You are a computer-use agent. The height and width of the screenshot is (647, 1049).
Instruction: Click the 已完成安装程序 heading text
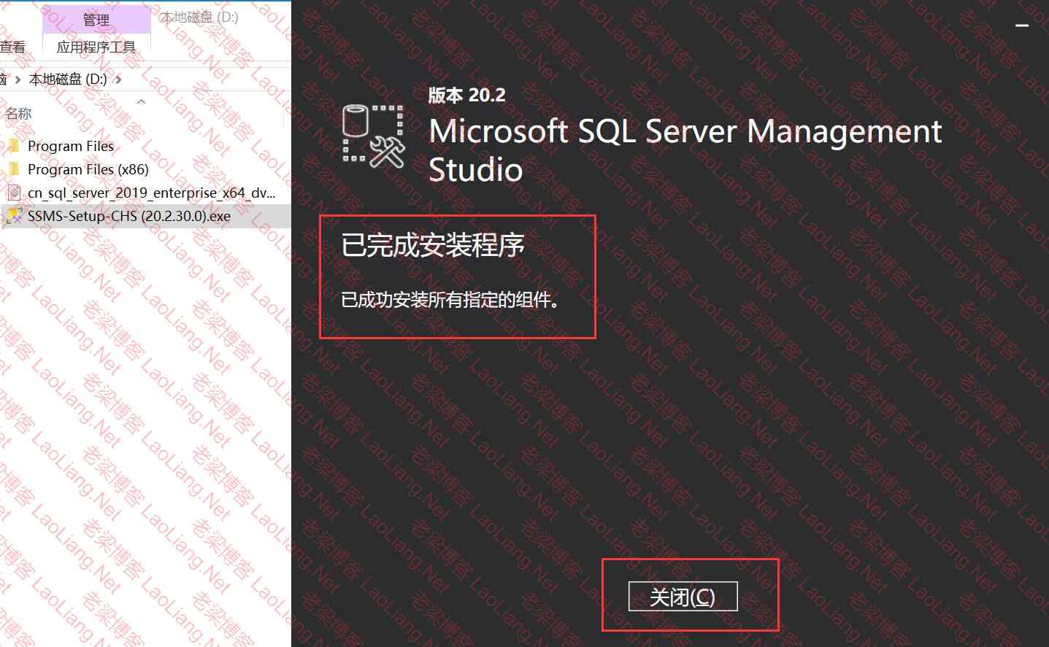(433, 245)
